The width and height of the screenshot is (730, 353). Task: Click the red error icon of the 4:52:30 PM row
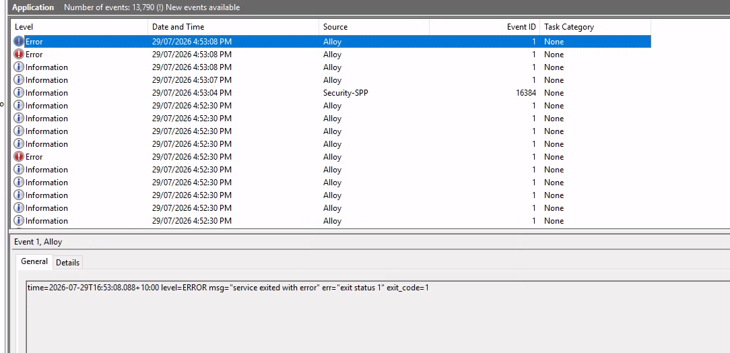(19, 156)
